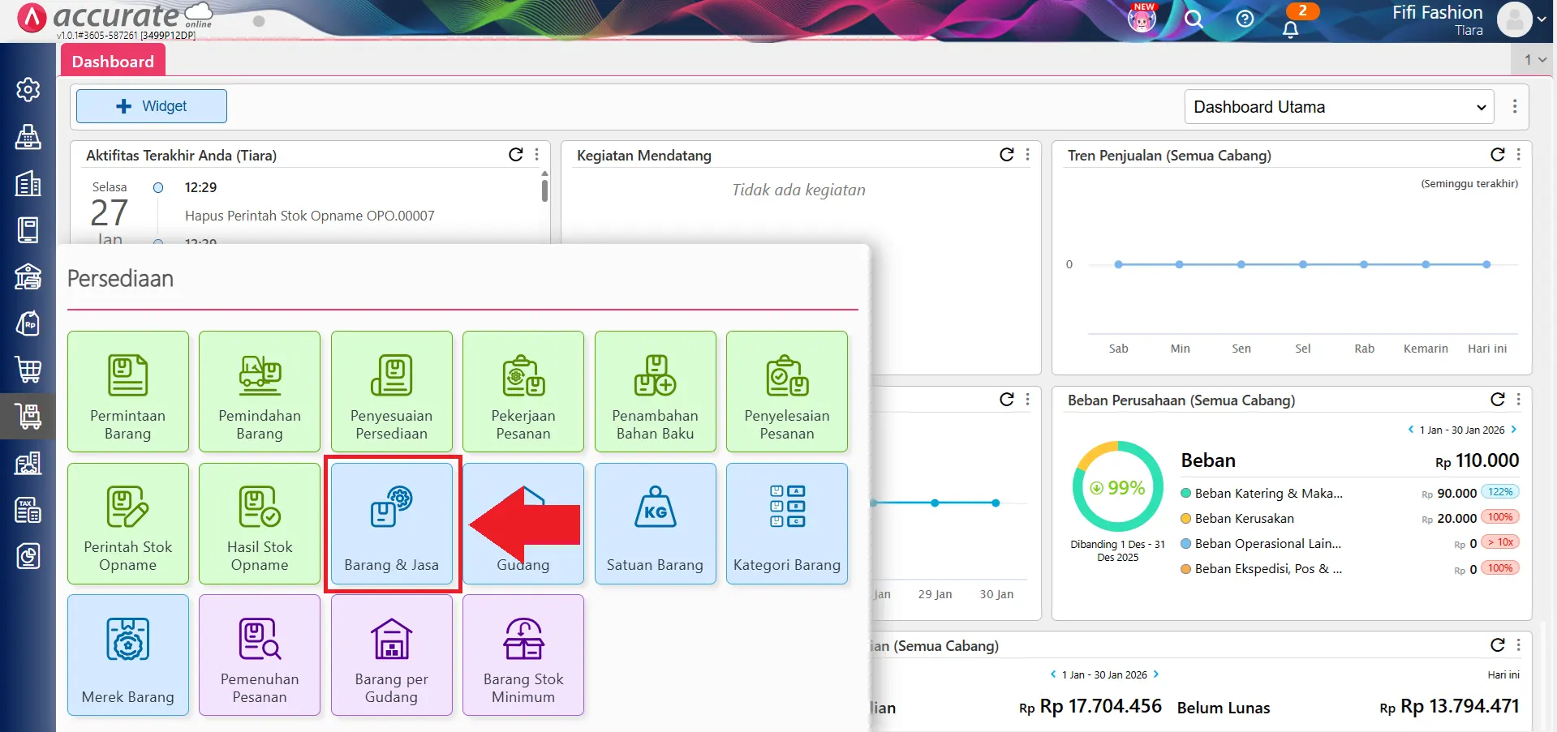This screenshot has width=1557, height=732.
Task: Click the search magnifier icon
Action: (1193, 19)
